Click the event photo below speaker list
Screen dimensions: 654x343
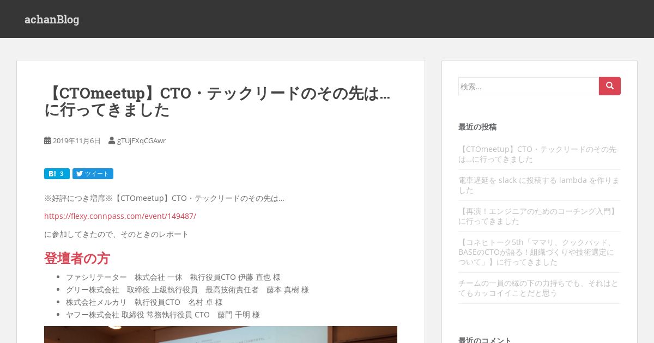tap(221, 334)
